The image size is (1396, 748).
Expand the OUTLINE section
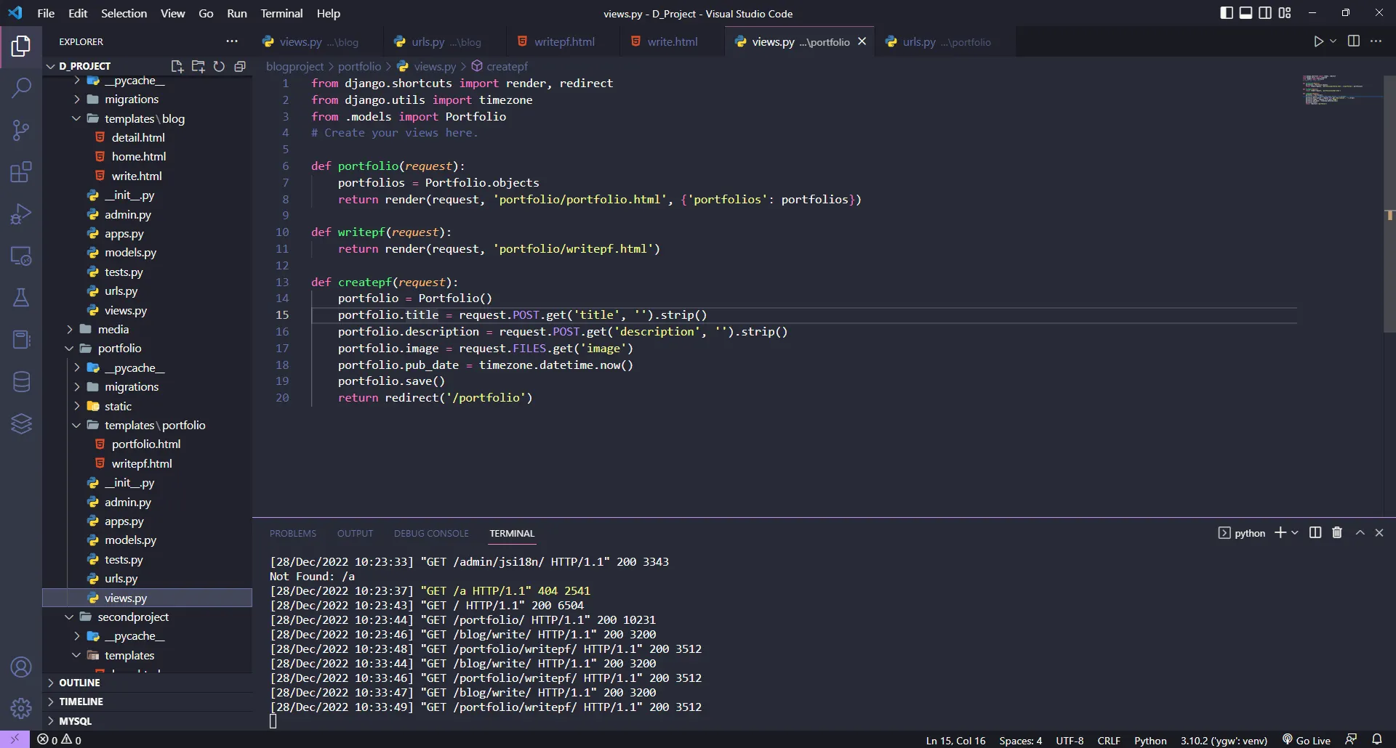pyautogui.click(x=79, y=683)
